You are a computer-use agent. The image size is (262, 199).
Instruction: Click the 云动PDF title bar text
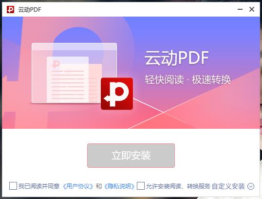[x=30, y=10]
